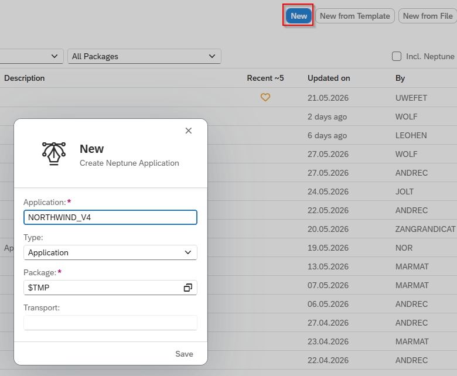Click the Neptune pen tool dialog icon
457x376 pixels.
tap(54, 153)
